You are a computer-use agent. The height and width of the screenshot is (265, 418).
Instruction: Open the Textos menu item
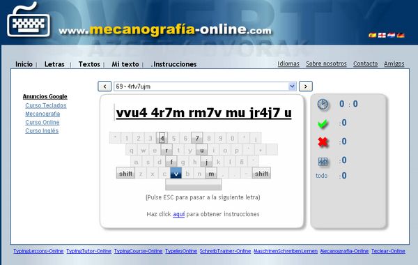pos(89,64)
